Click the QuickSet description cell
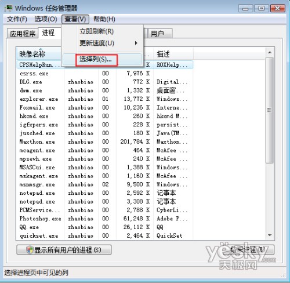Viewport: 290px width, 283px height. point(169,235)
